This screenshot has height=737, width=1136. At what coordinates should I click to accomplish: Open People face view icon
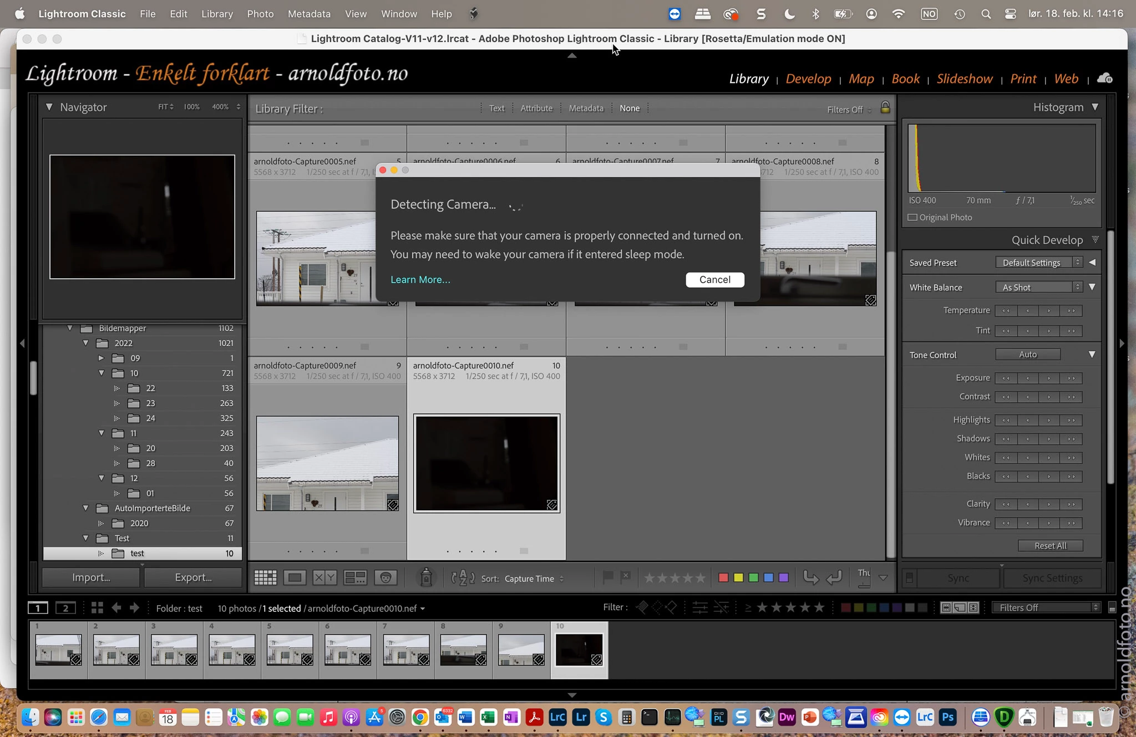coord(386,578)
